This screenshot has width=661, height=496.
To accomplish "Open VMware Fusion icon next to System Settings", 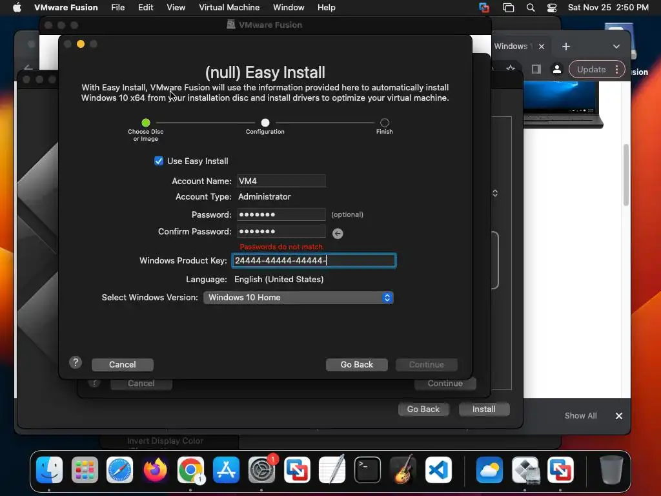I will point(297,470).
